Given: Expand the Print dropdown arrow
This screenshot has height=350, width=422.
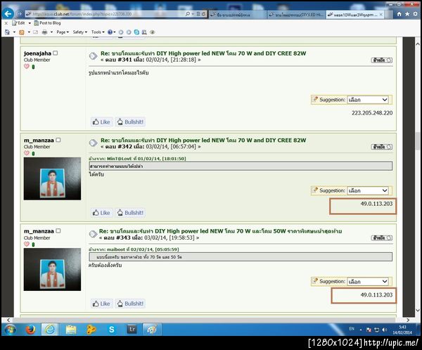Looking at the screenshot, I should click(x=51, y=32).
